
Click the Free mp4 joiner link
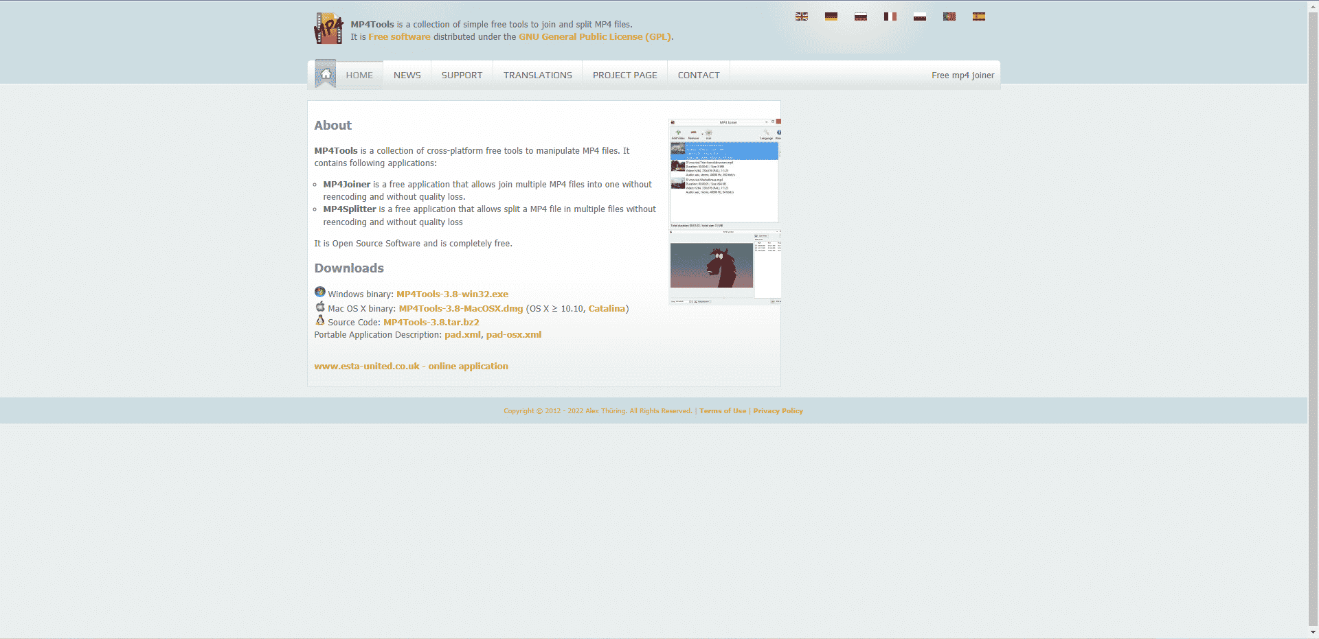click(963, 75)
